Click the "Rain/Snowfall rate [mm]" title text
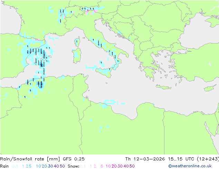219x169 pixels. coord(30,159)
